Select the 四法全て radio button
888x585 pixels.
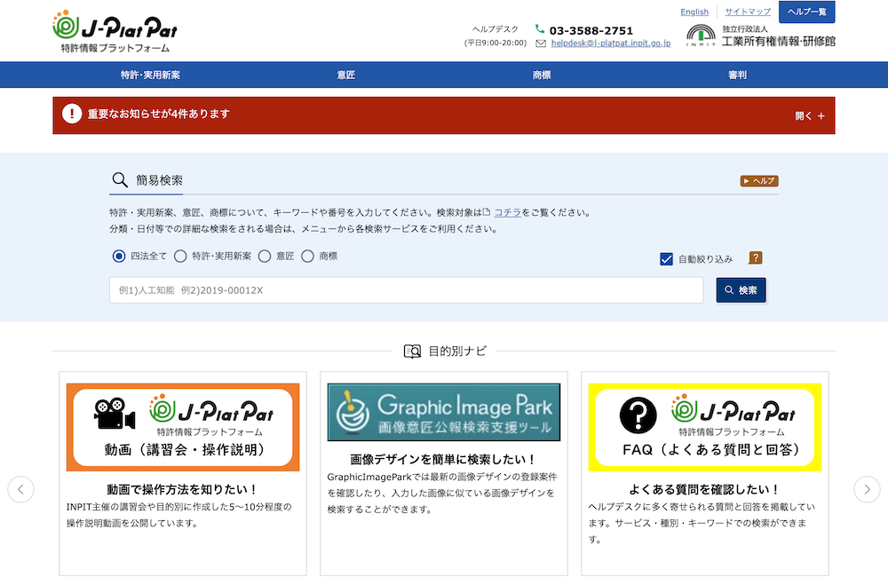(119, 257)
